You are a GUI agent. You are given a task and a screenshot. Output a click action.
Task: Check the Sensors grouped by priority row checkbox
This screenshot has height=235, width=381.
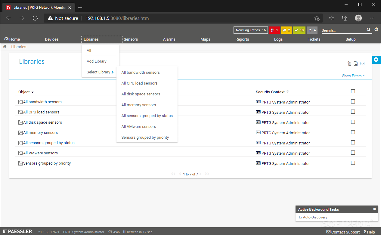[x=353, y=163]
